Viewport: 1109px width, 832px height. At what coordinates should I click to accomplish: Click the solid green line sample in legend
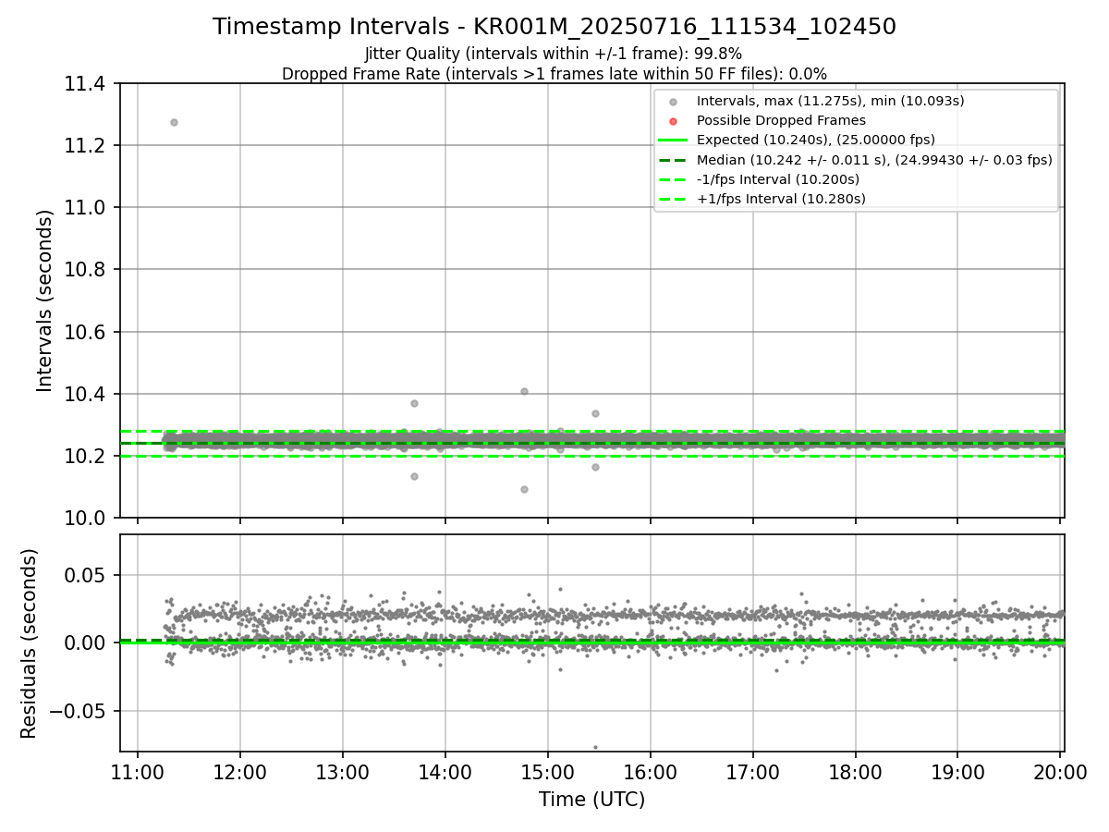coord(673,140)
